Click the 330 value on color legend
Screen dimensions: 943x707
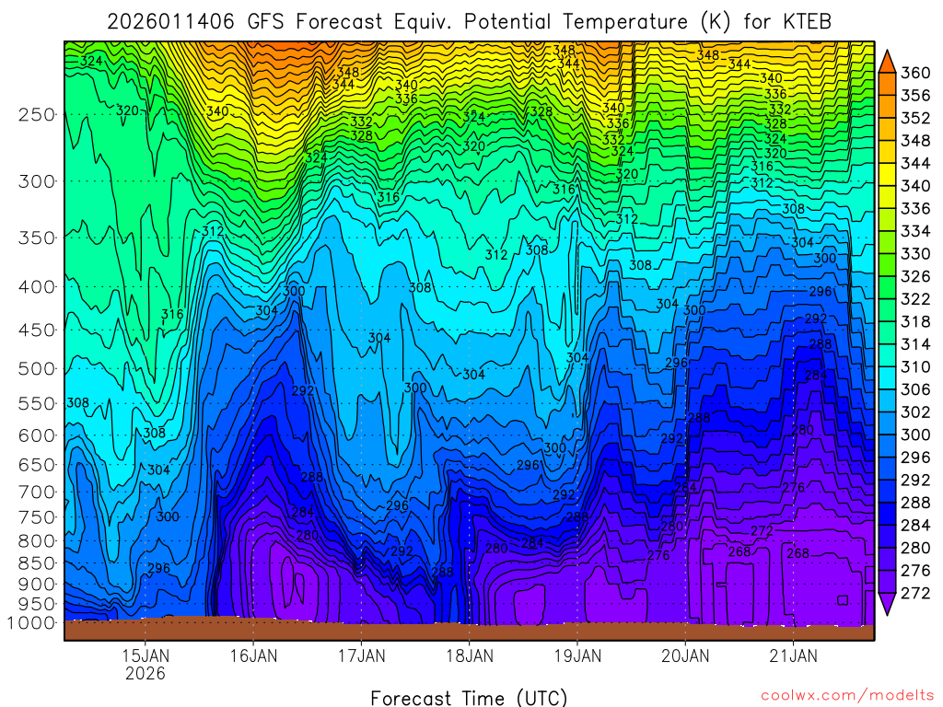pyautogui.click(x=915, y=254)
